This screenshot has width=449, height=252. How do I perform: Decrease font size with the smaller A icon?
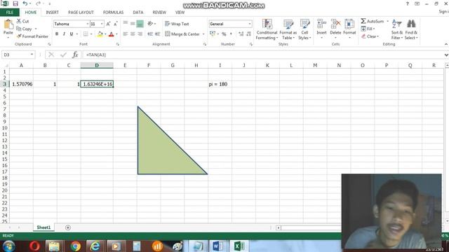point(115,24)
